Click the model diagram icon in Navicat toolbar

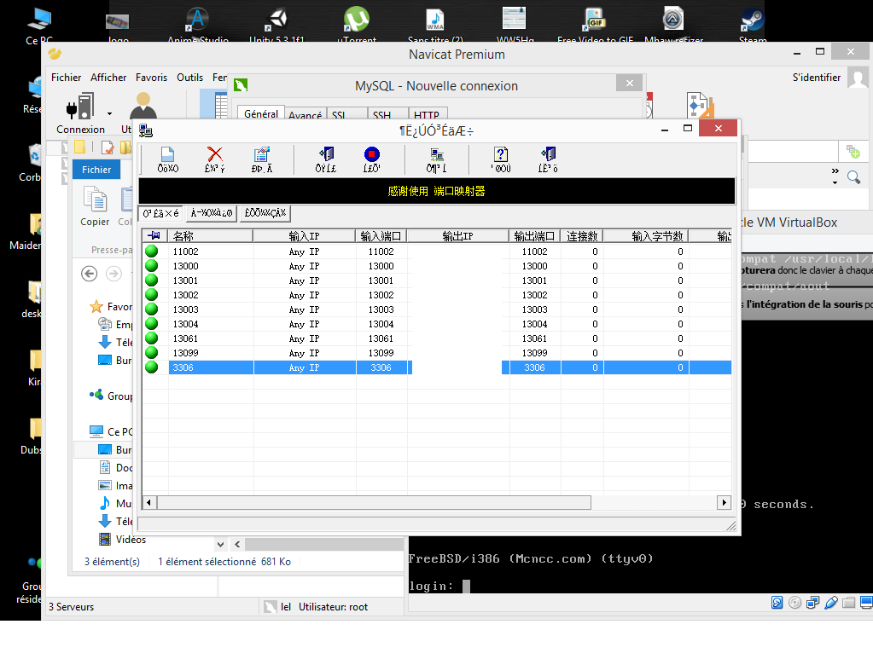[x=701, y=106]
